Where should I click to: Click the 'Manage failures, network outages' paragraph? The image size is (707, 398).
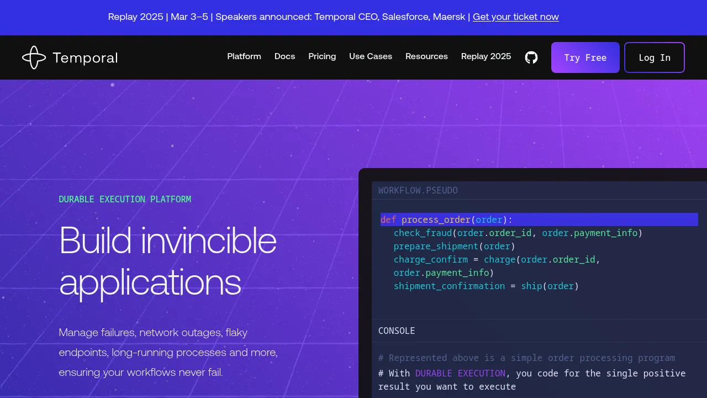tap(168, 352)
